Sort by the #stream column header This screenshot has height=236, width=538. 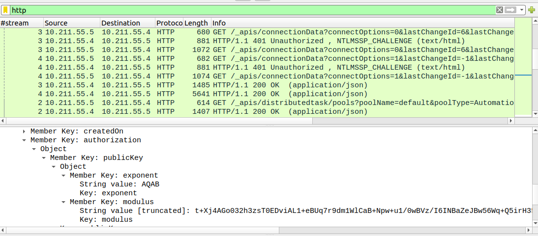pos(22,23)
